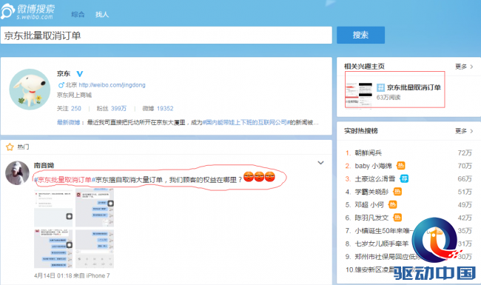
Task: Click 更多 in 实时热搜榜 panel
Action: coord(464,131)
